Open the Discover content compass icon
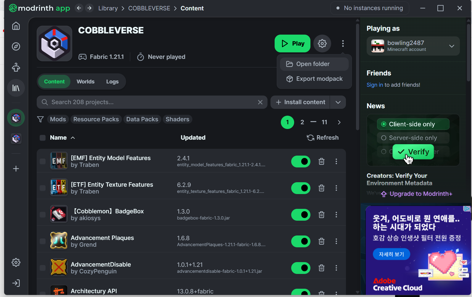The image size is (472, 297). 16,46
